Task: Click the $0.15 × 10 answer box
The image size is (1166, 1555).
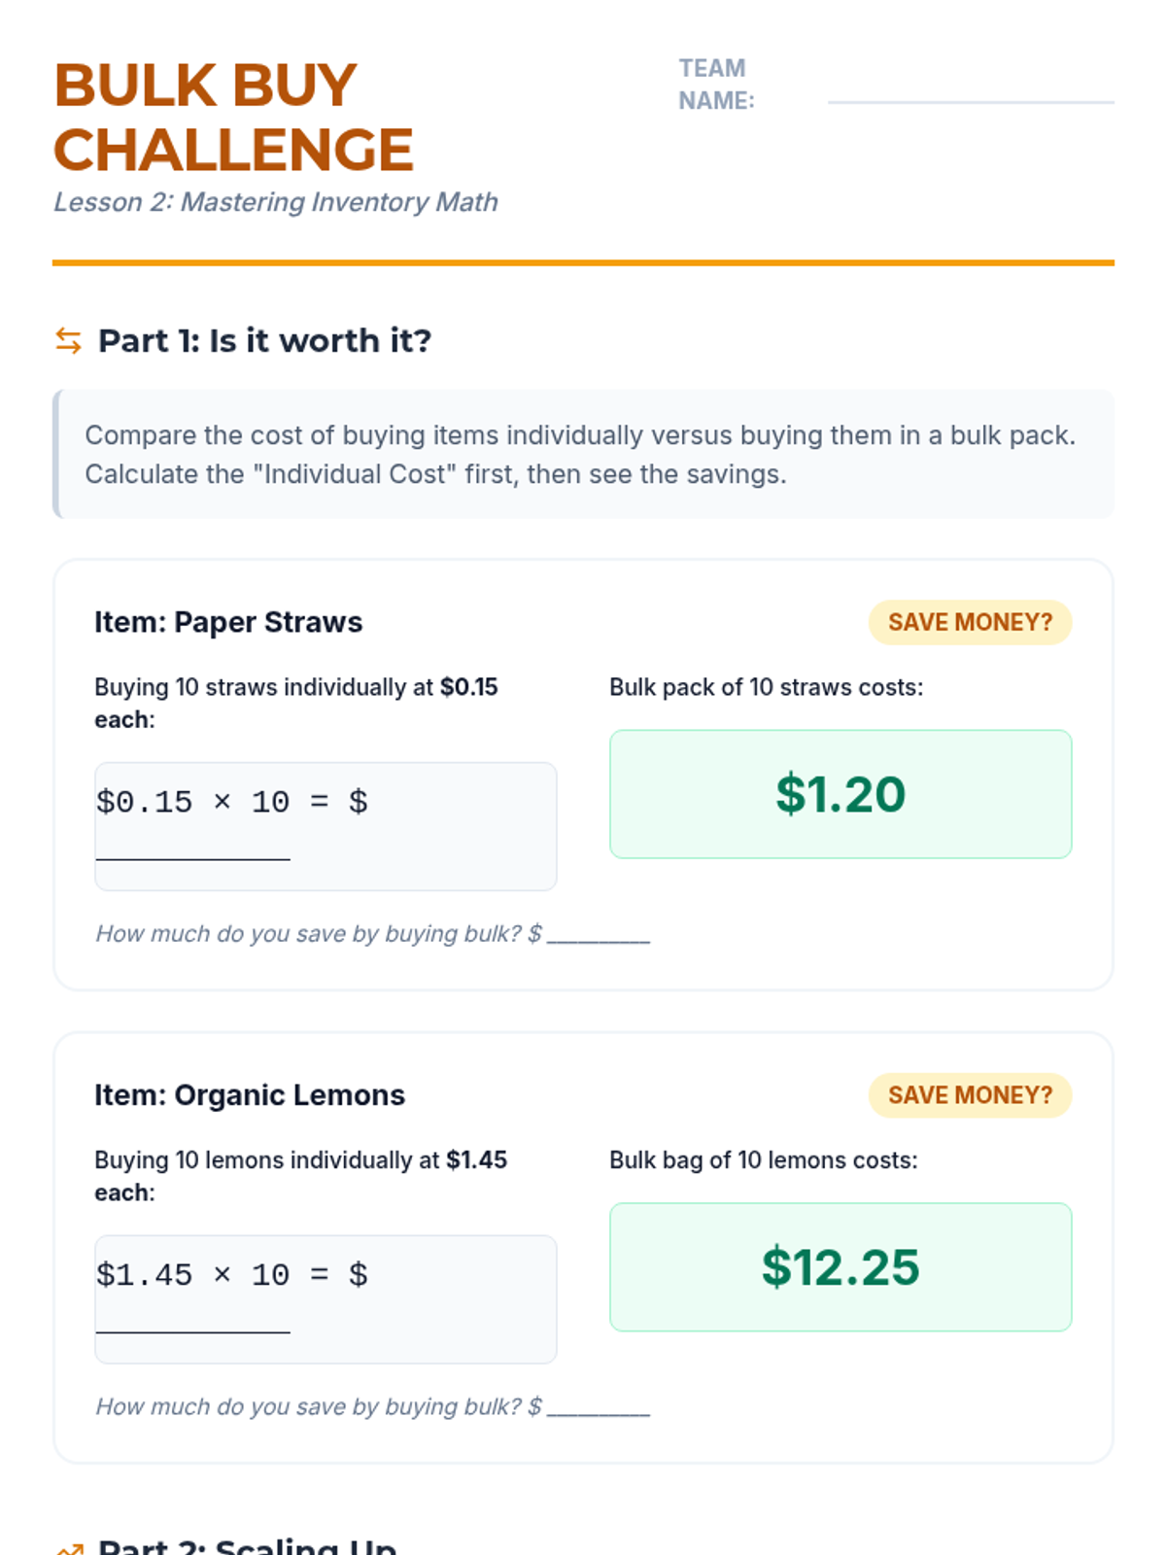Action: click(326, 826)
